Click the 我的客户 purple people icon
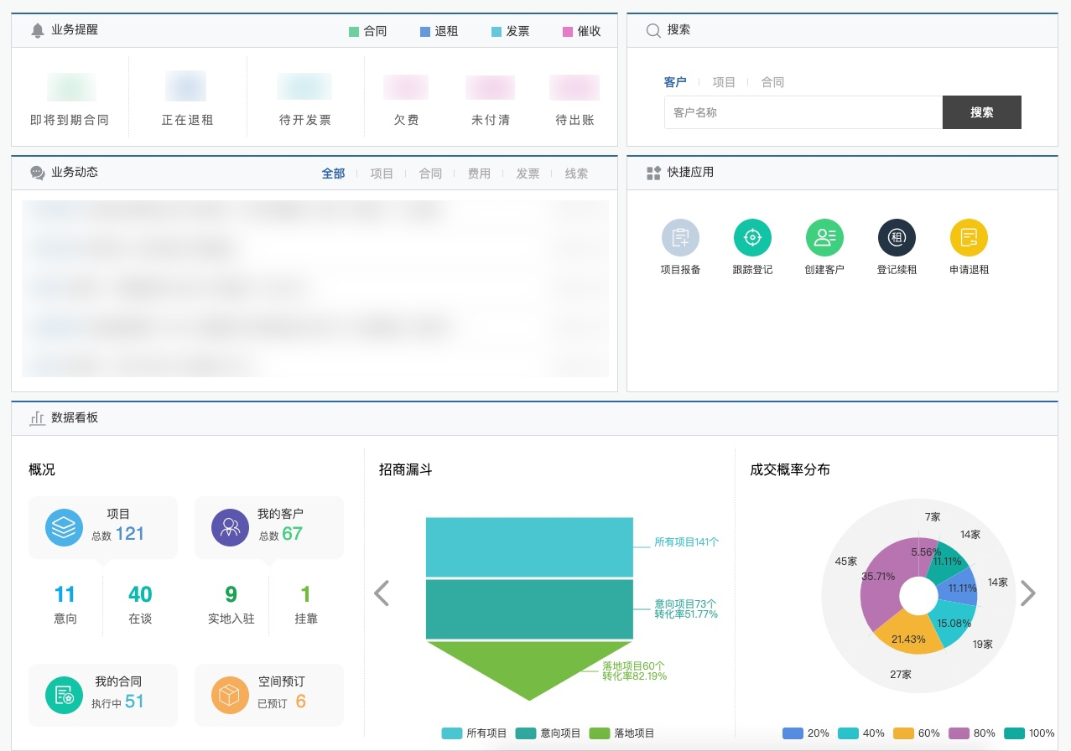 tap(230, 527)
